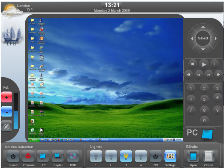Decrease volume with the blue minus button
This screenshot has height=168, width=224.
coord(6,111)
